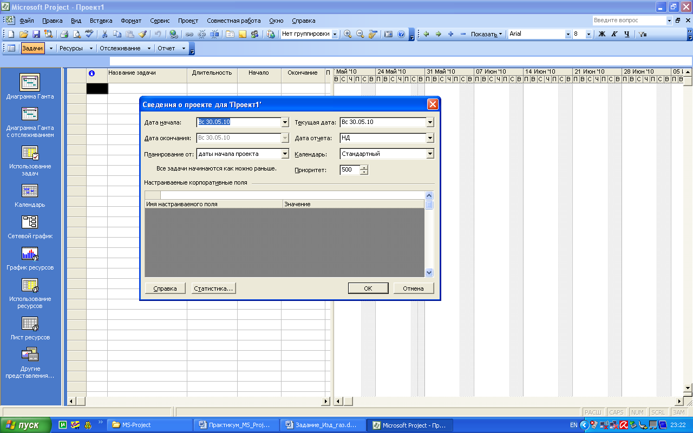The height and width of the screenshot is (433, 693).
Task: Toggle Bold (Ж) formatting
Action: tap(602, 34)
